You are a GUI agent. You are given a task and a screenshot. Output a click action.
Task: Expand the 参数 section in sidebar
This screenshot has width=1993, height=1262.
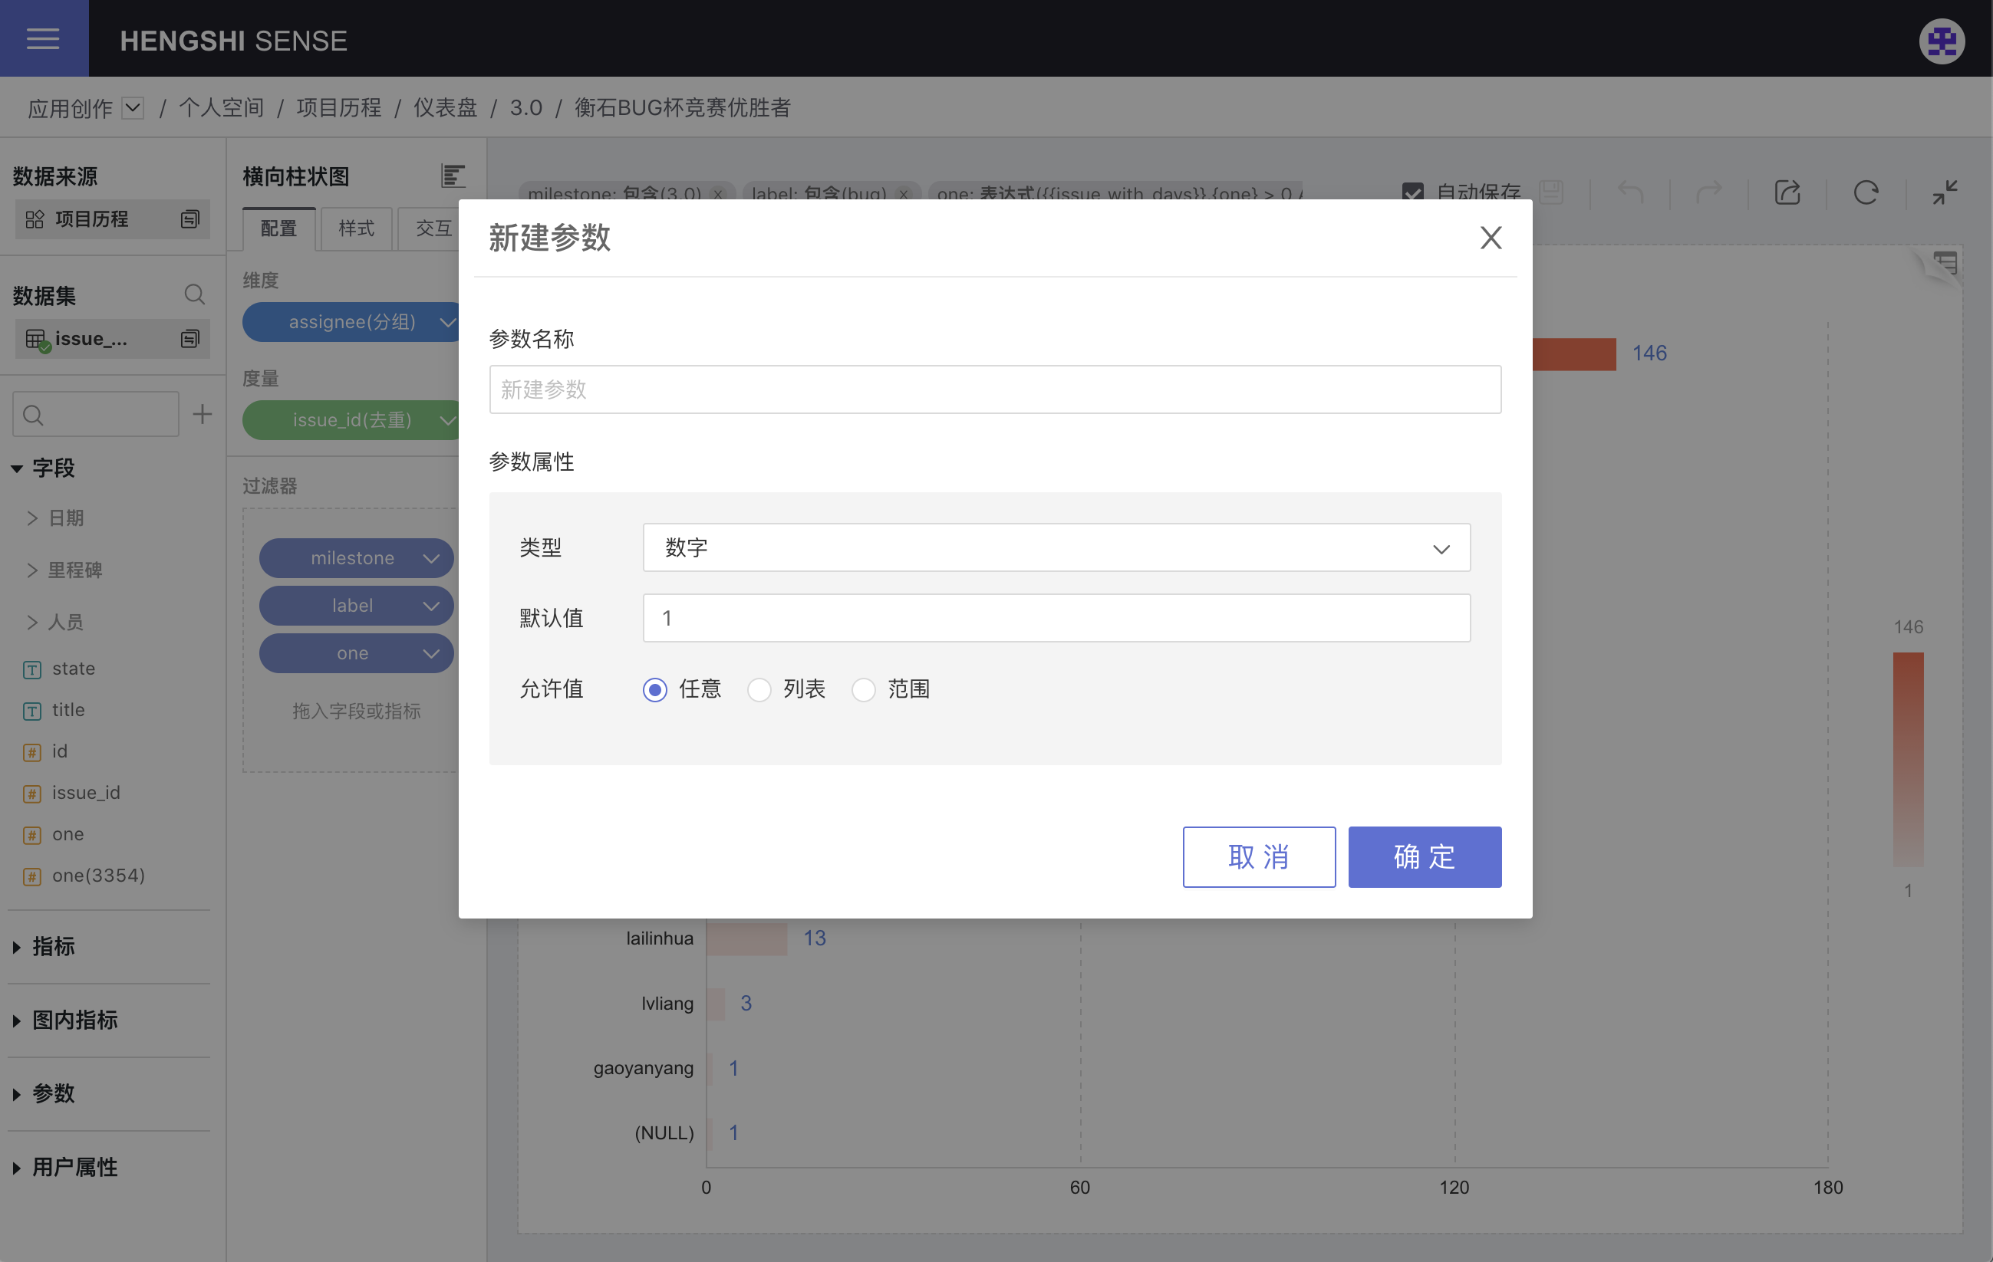[53, 1093]
